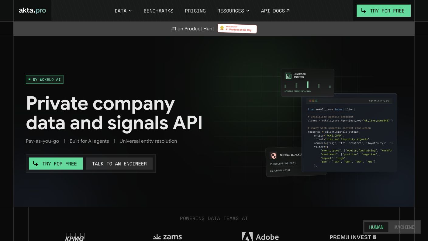Click the red dot in code window
Viewport: 428px width, 241px height.
pyautogui.click(x=310, y=101)
